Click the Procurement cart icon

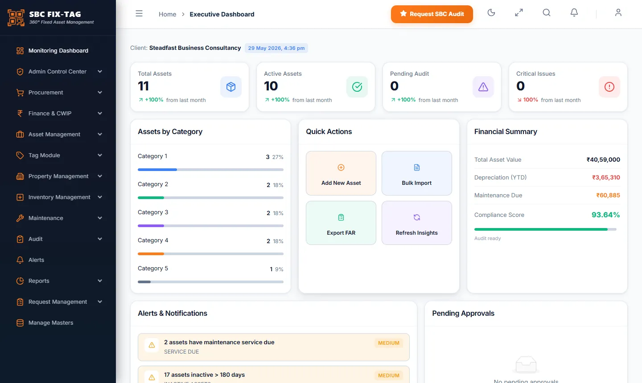click(x=20, y=93)
